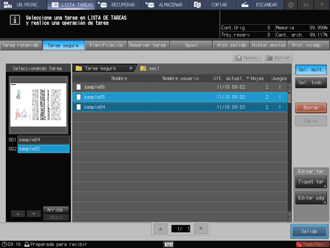
Task: Click the information icon beside the message
Action: [x=15, y=20]
